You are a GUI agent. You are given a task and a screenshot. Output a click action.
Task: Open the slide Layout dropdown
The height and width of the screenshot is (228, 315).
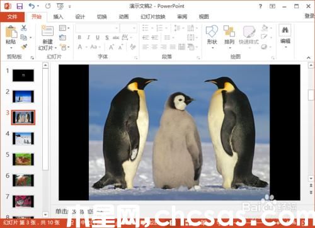point(64,28)
